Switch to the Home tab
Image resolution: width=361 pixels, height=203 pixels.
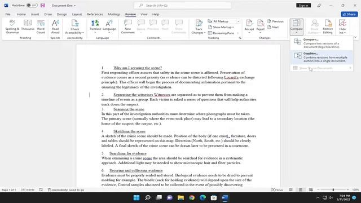tap(21, 14)
